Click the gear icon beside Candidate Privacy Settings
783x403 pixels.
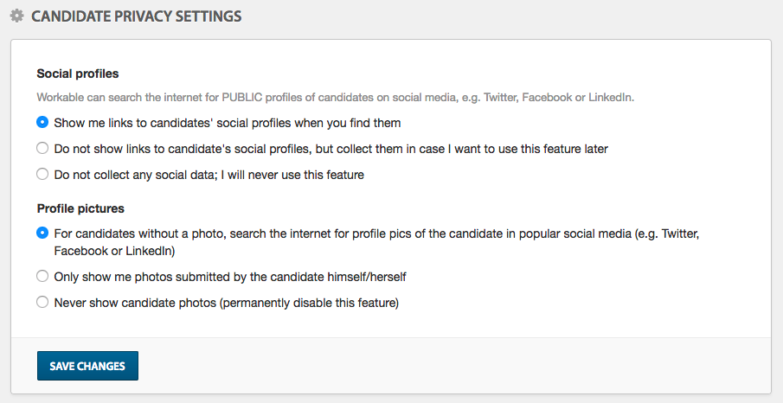coord(17,16)
